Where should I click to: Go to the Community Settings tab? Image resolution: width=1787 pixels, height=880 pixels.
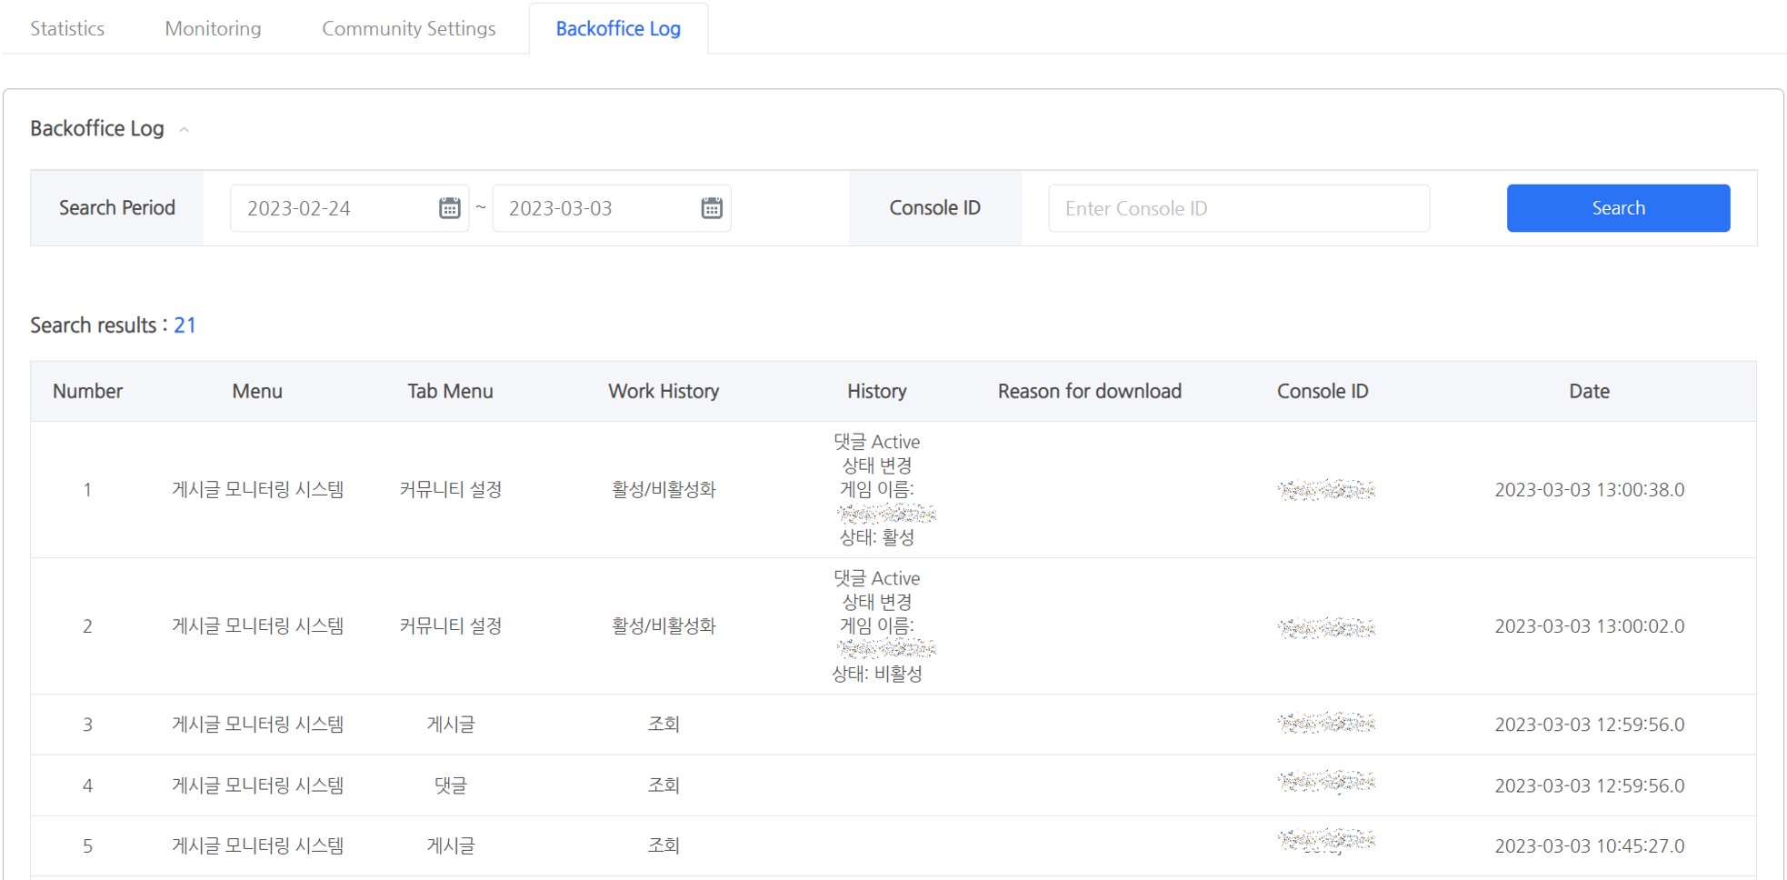(x=409, y=28)
